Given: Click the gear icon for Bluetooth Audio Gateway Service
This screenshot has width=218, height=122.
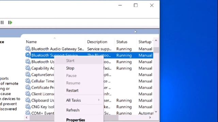Looking at the screenshot, I should [28, 49].
